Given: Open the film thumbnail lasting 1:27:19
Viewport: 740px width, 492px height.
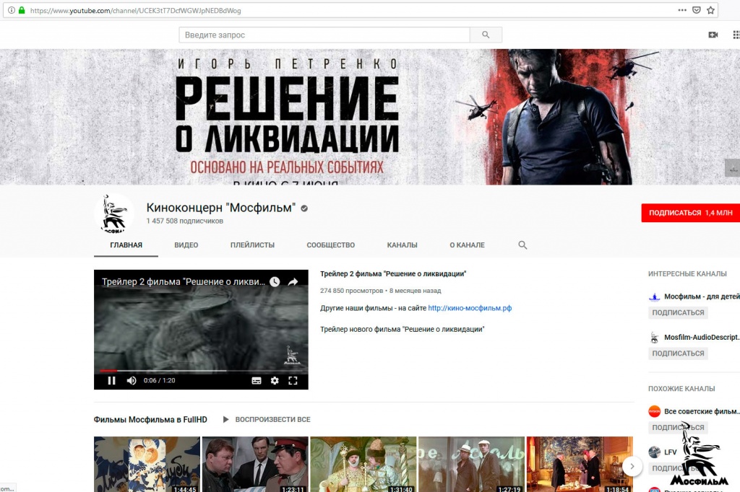Looking at the screenshot, I should point(471,464).
